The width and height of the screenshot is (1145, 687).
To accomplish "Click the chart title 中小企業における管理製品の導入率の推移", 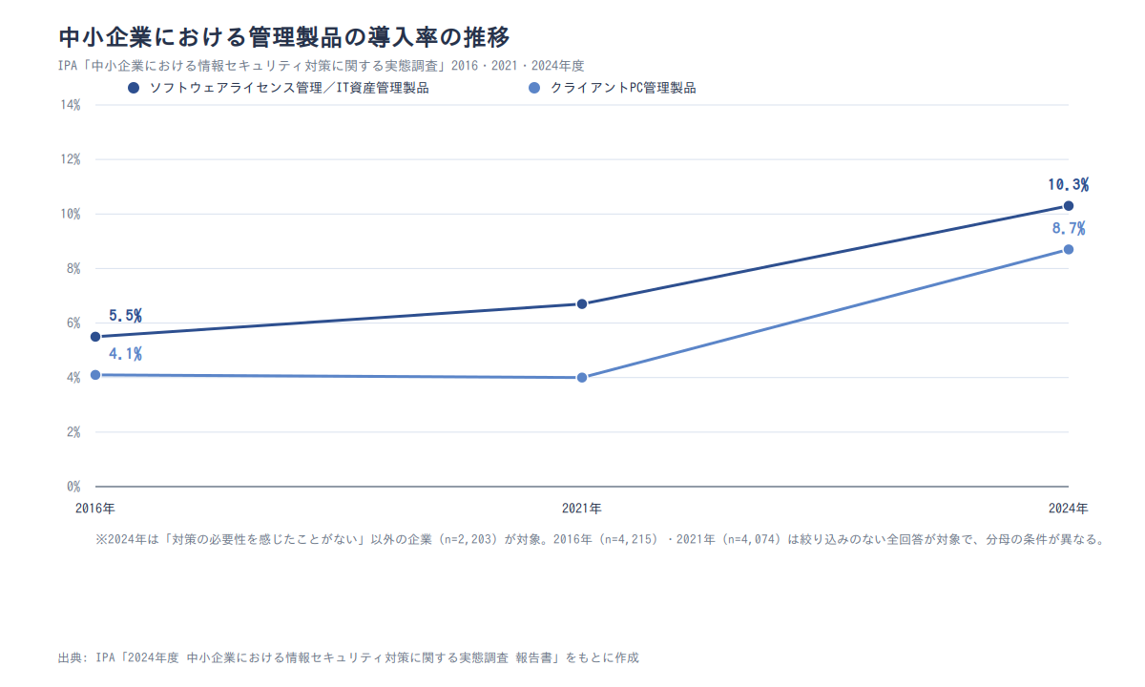I will [284, 37].
